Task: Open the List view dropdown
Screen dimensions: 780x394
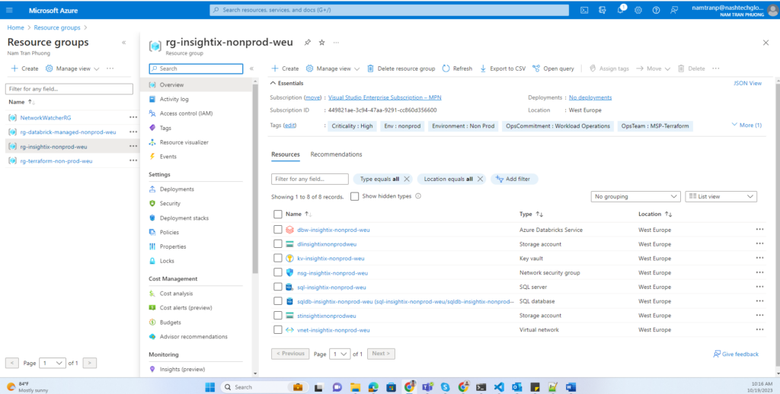Action: click(x=721, y=196)
